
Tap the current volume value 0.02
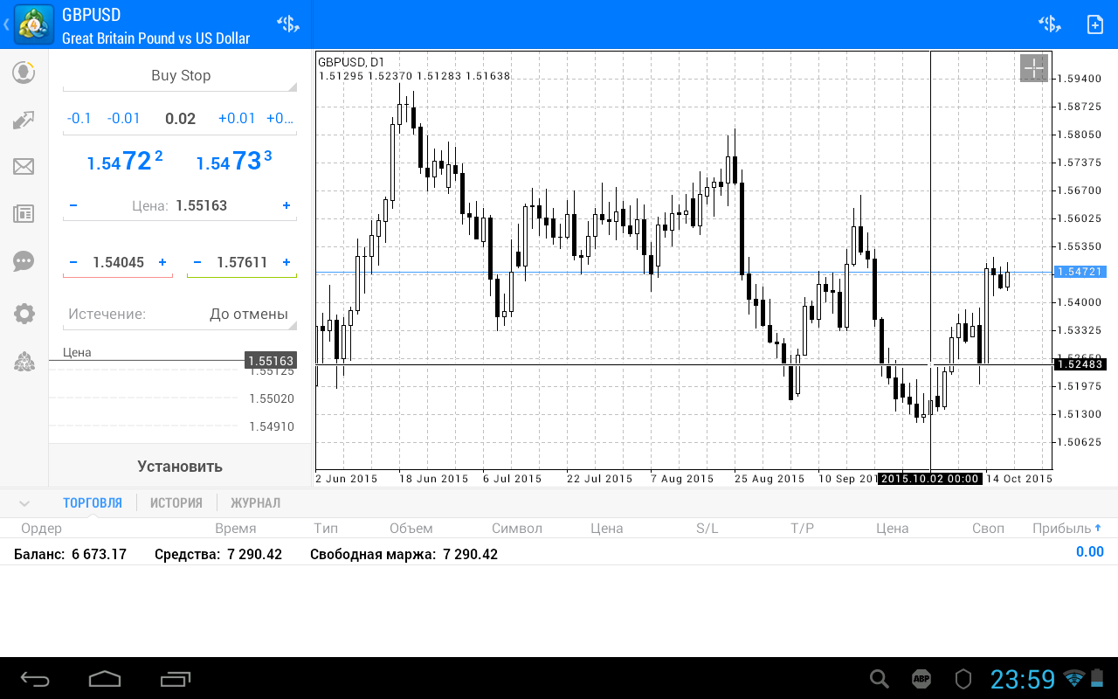click(181, 119)
